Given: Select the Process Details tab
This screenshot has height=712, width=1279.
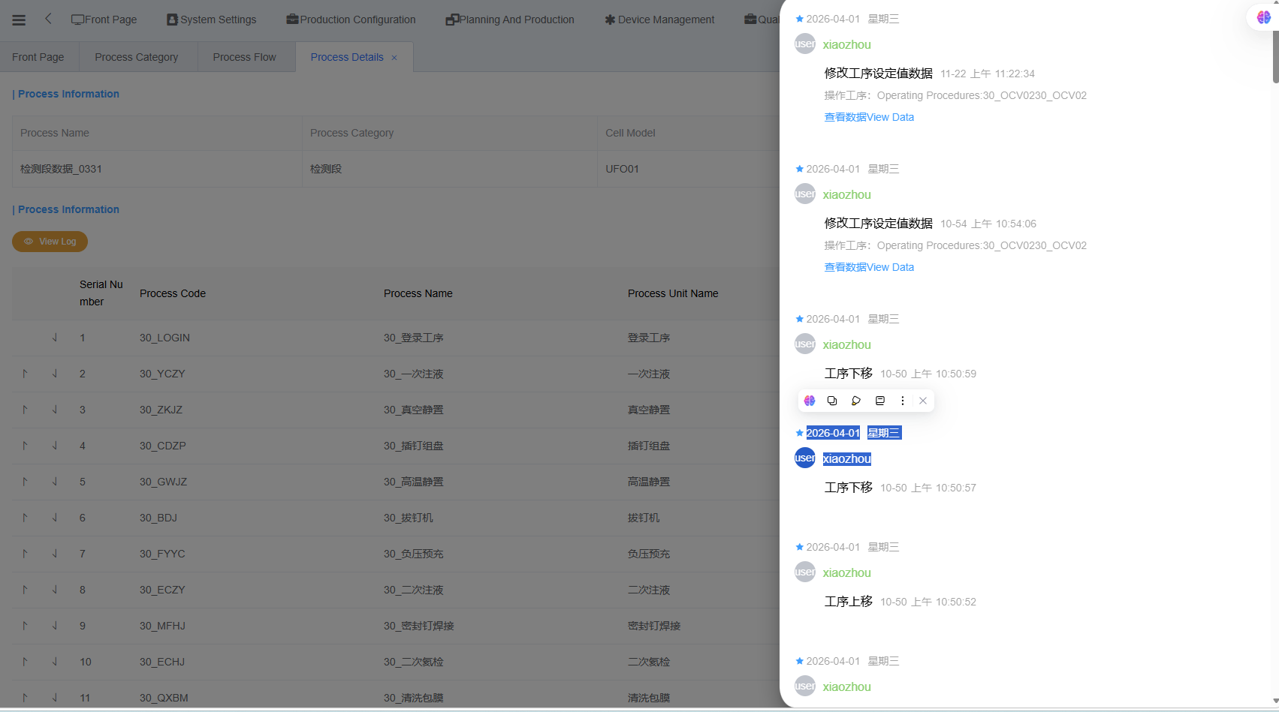Looking at the screenshot, I should click(x=347, y=57).
